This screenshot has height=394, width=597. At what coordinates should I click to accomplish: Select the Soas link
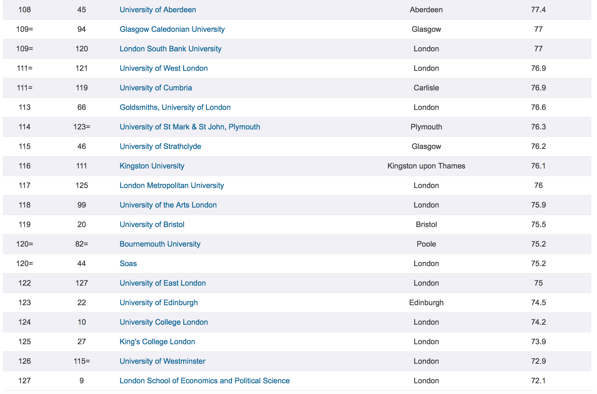point(128,264)
